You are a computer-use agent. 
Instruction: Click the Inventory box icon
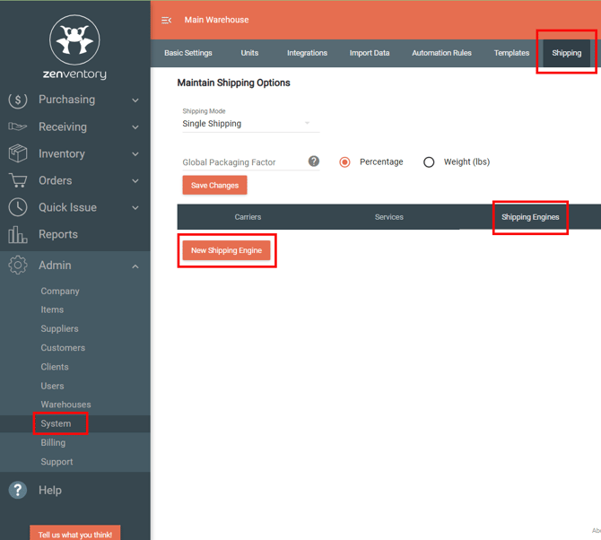tap(17, 153)
